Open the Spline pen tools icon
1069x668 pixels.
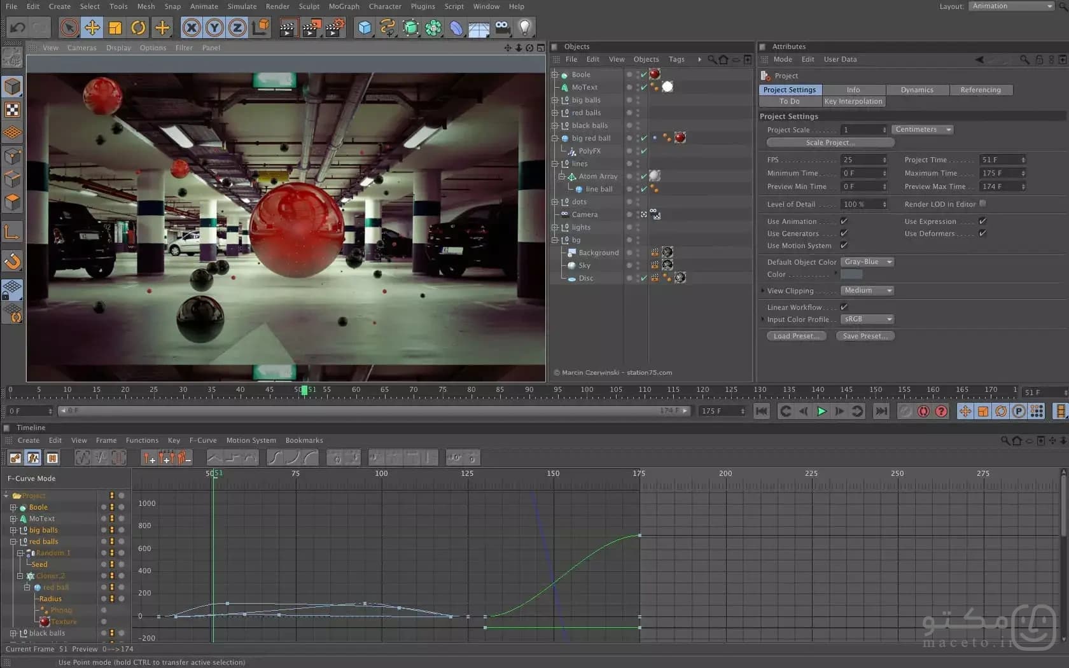pos(388,27)
